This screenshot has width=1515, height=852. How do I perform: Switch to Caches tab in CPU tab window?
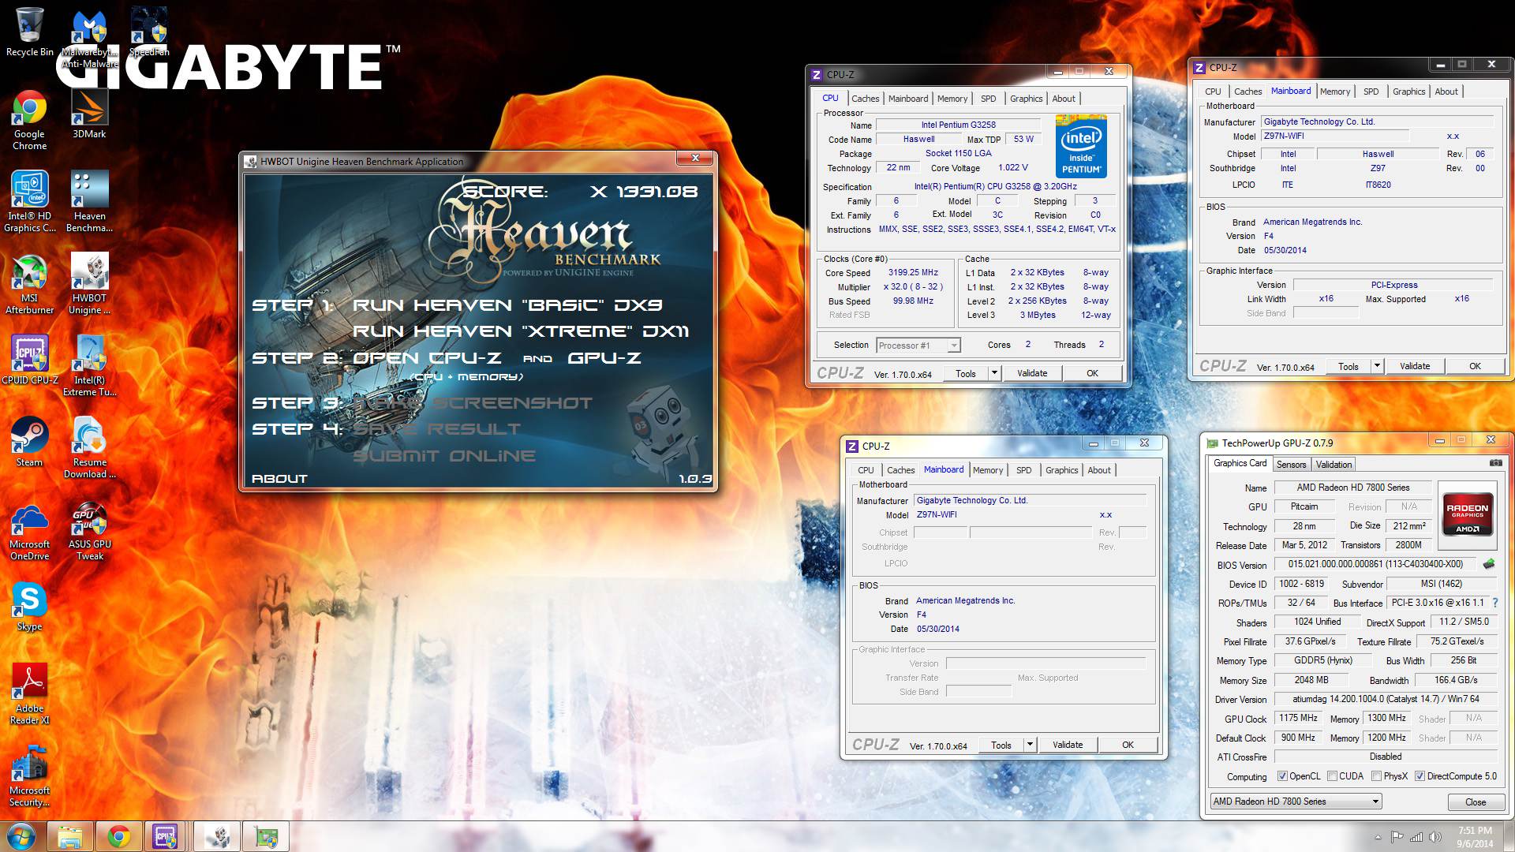(x=865, y=99)
